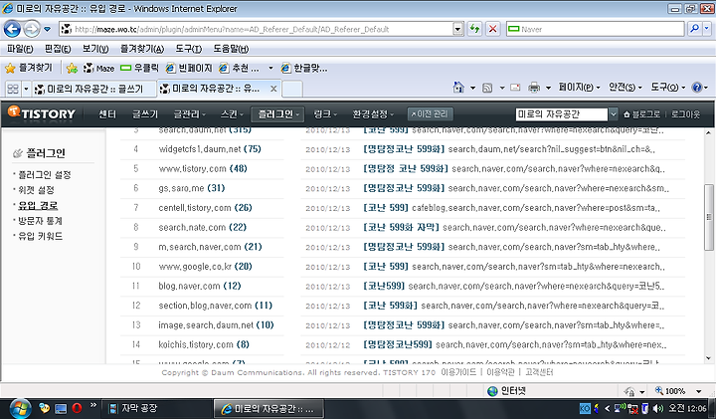Image resolution: width=716 pixels, height=419 pixels.
Task: Switch to 미로의 자유공간 :: 글쓰기 tab
Action: (94, 89)
